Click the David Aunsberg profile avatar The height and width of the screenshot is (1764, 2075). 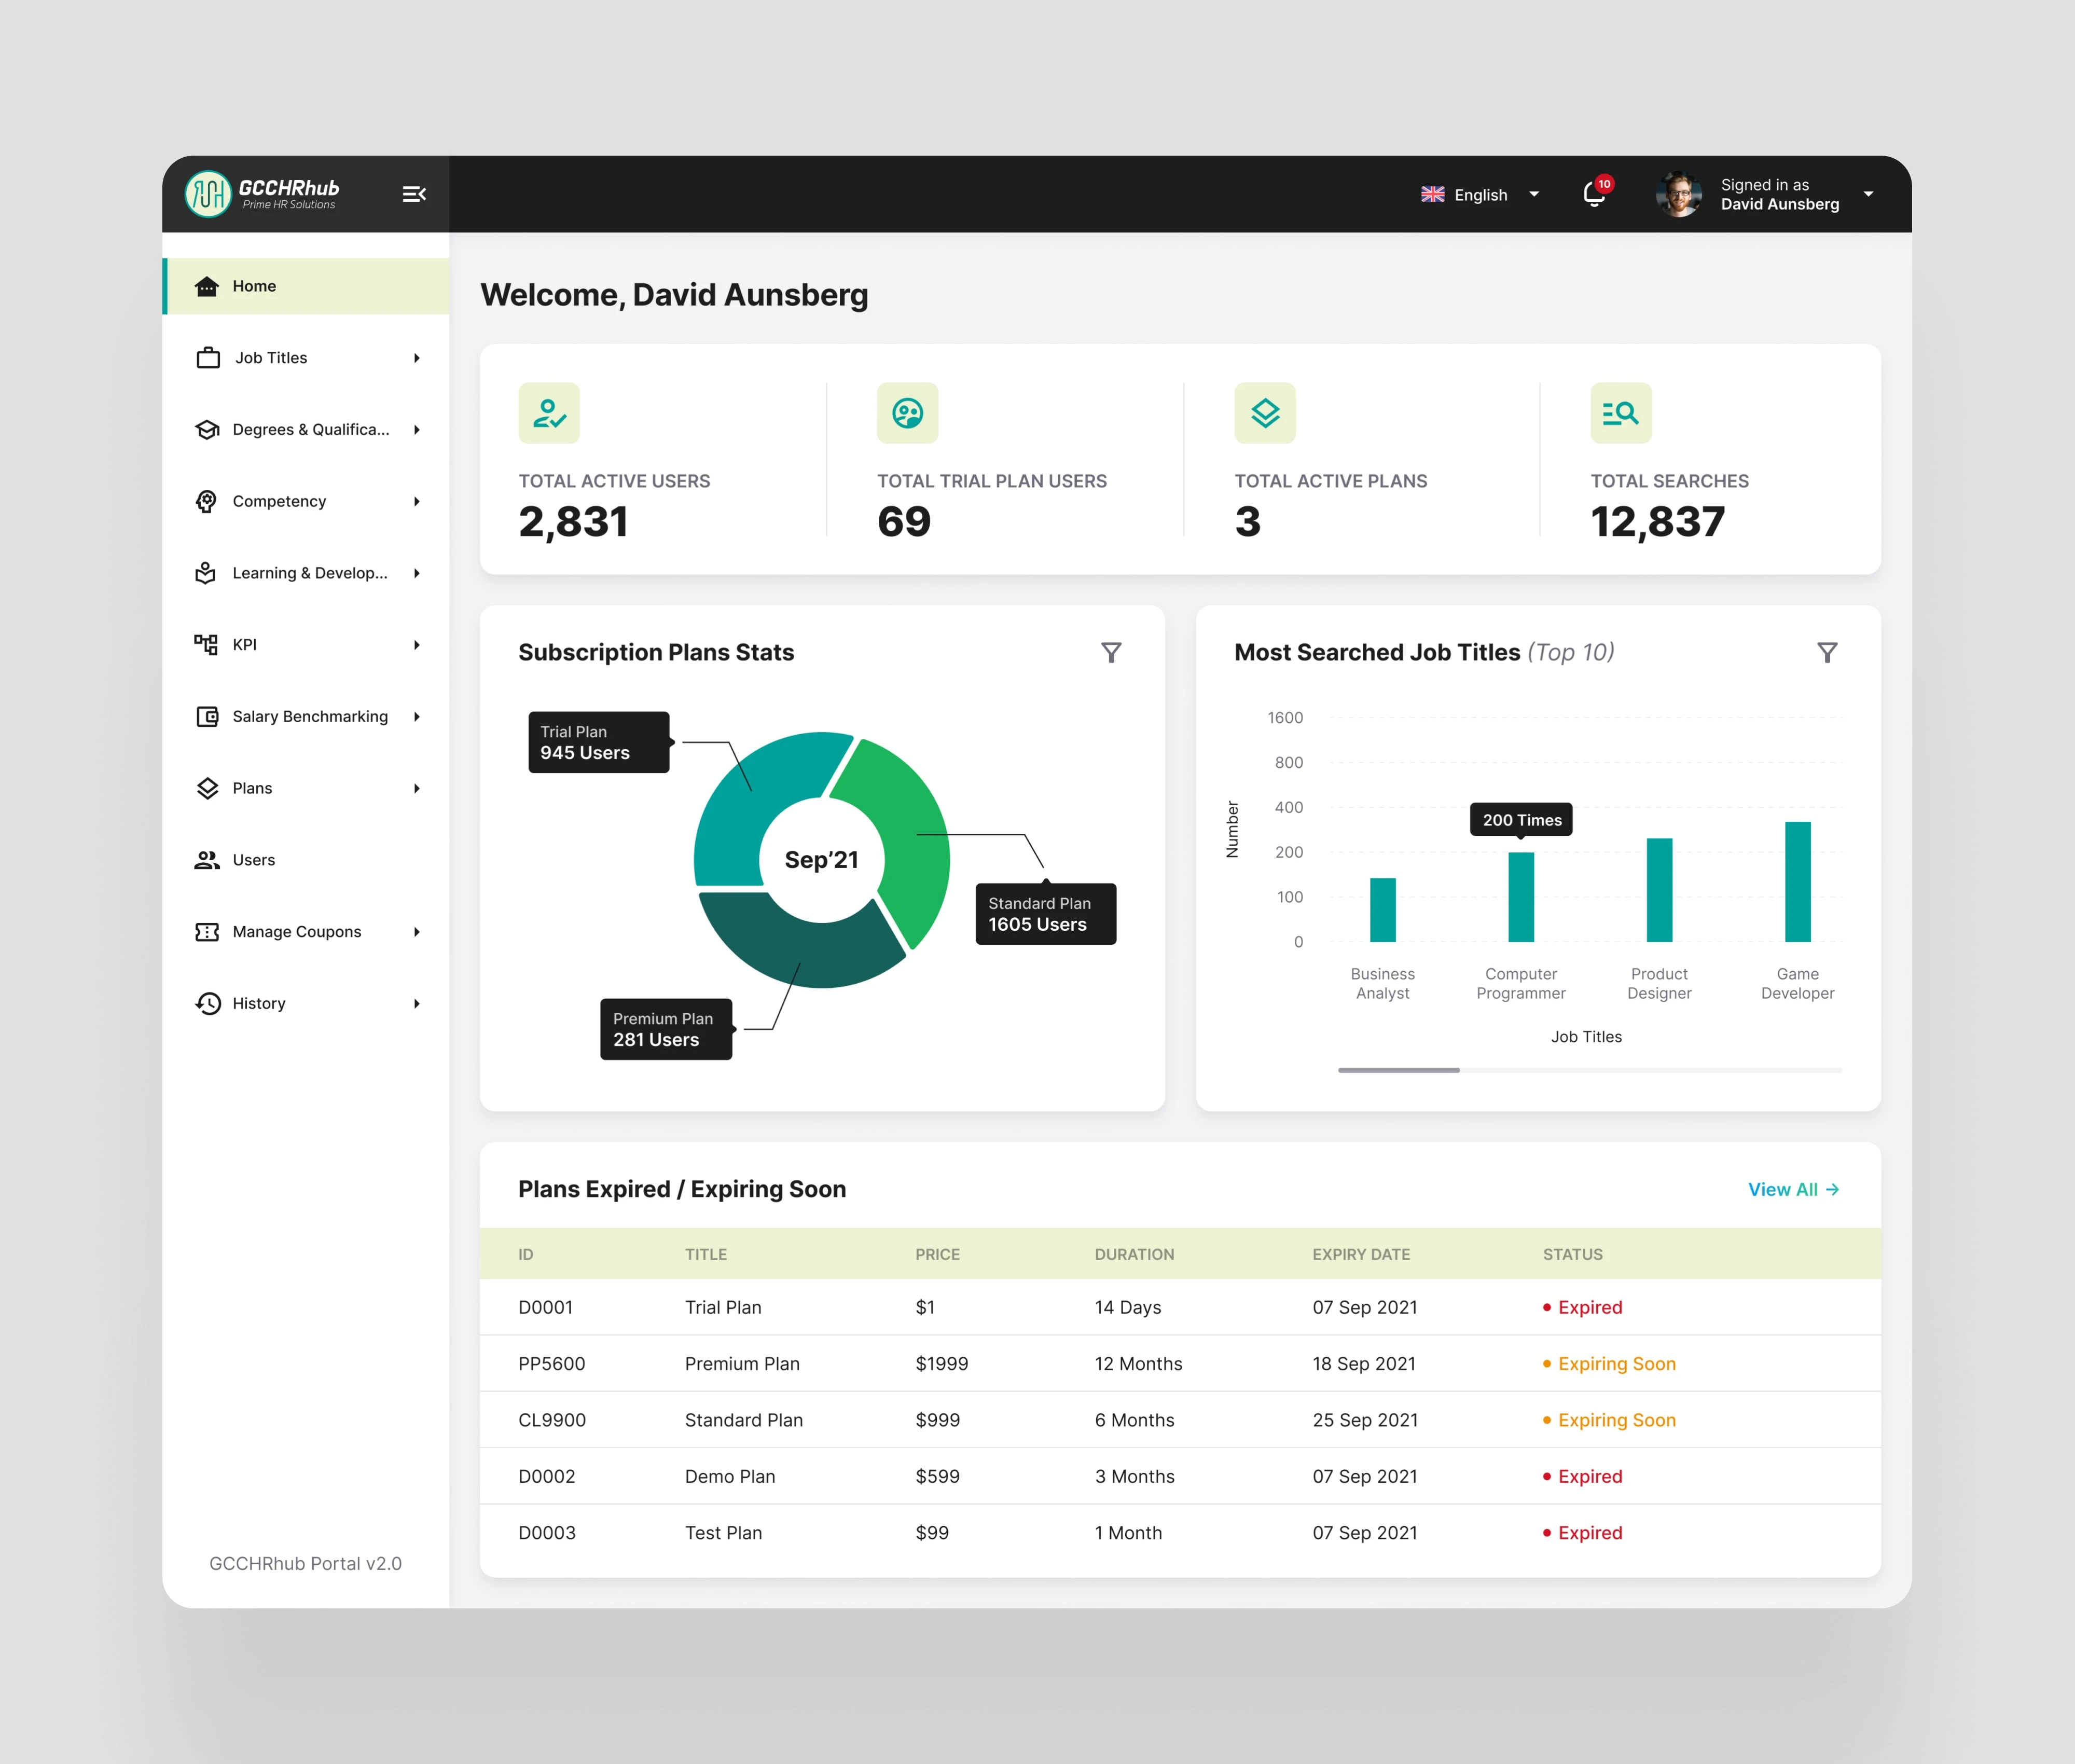coord(1680,194)
